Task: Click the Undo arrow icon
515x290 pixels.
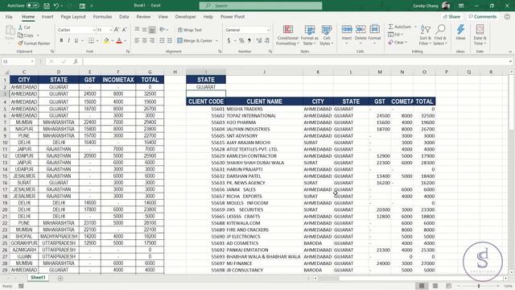Action: click(56, 6)
